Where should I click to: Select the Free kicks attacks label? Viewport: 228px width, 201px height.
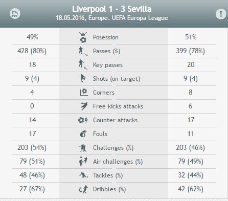(x=118, y=106)
